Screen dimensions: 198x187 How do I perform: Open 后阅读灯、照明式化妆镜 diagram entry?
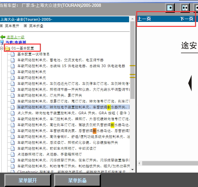(x=68, y=142)
